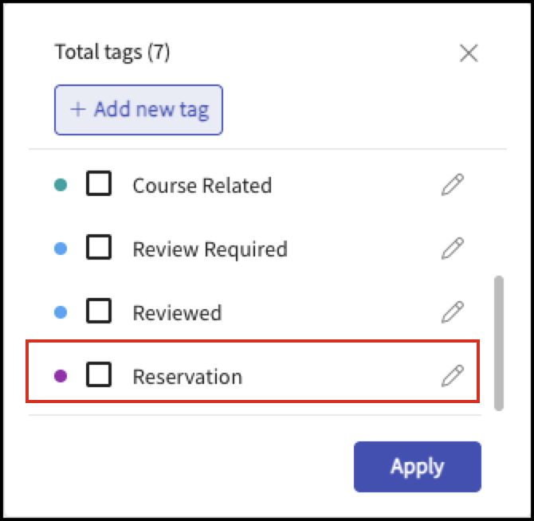The height and width of the screenshot is (521, 534).
Task: Apply the selected tags
Action: click(x=418, y=467)
